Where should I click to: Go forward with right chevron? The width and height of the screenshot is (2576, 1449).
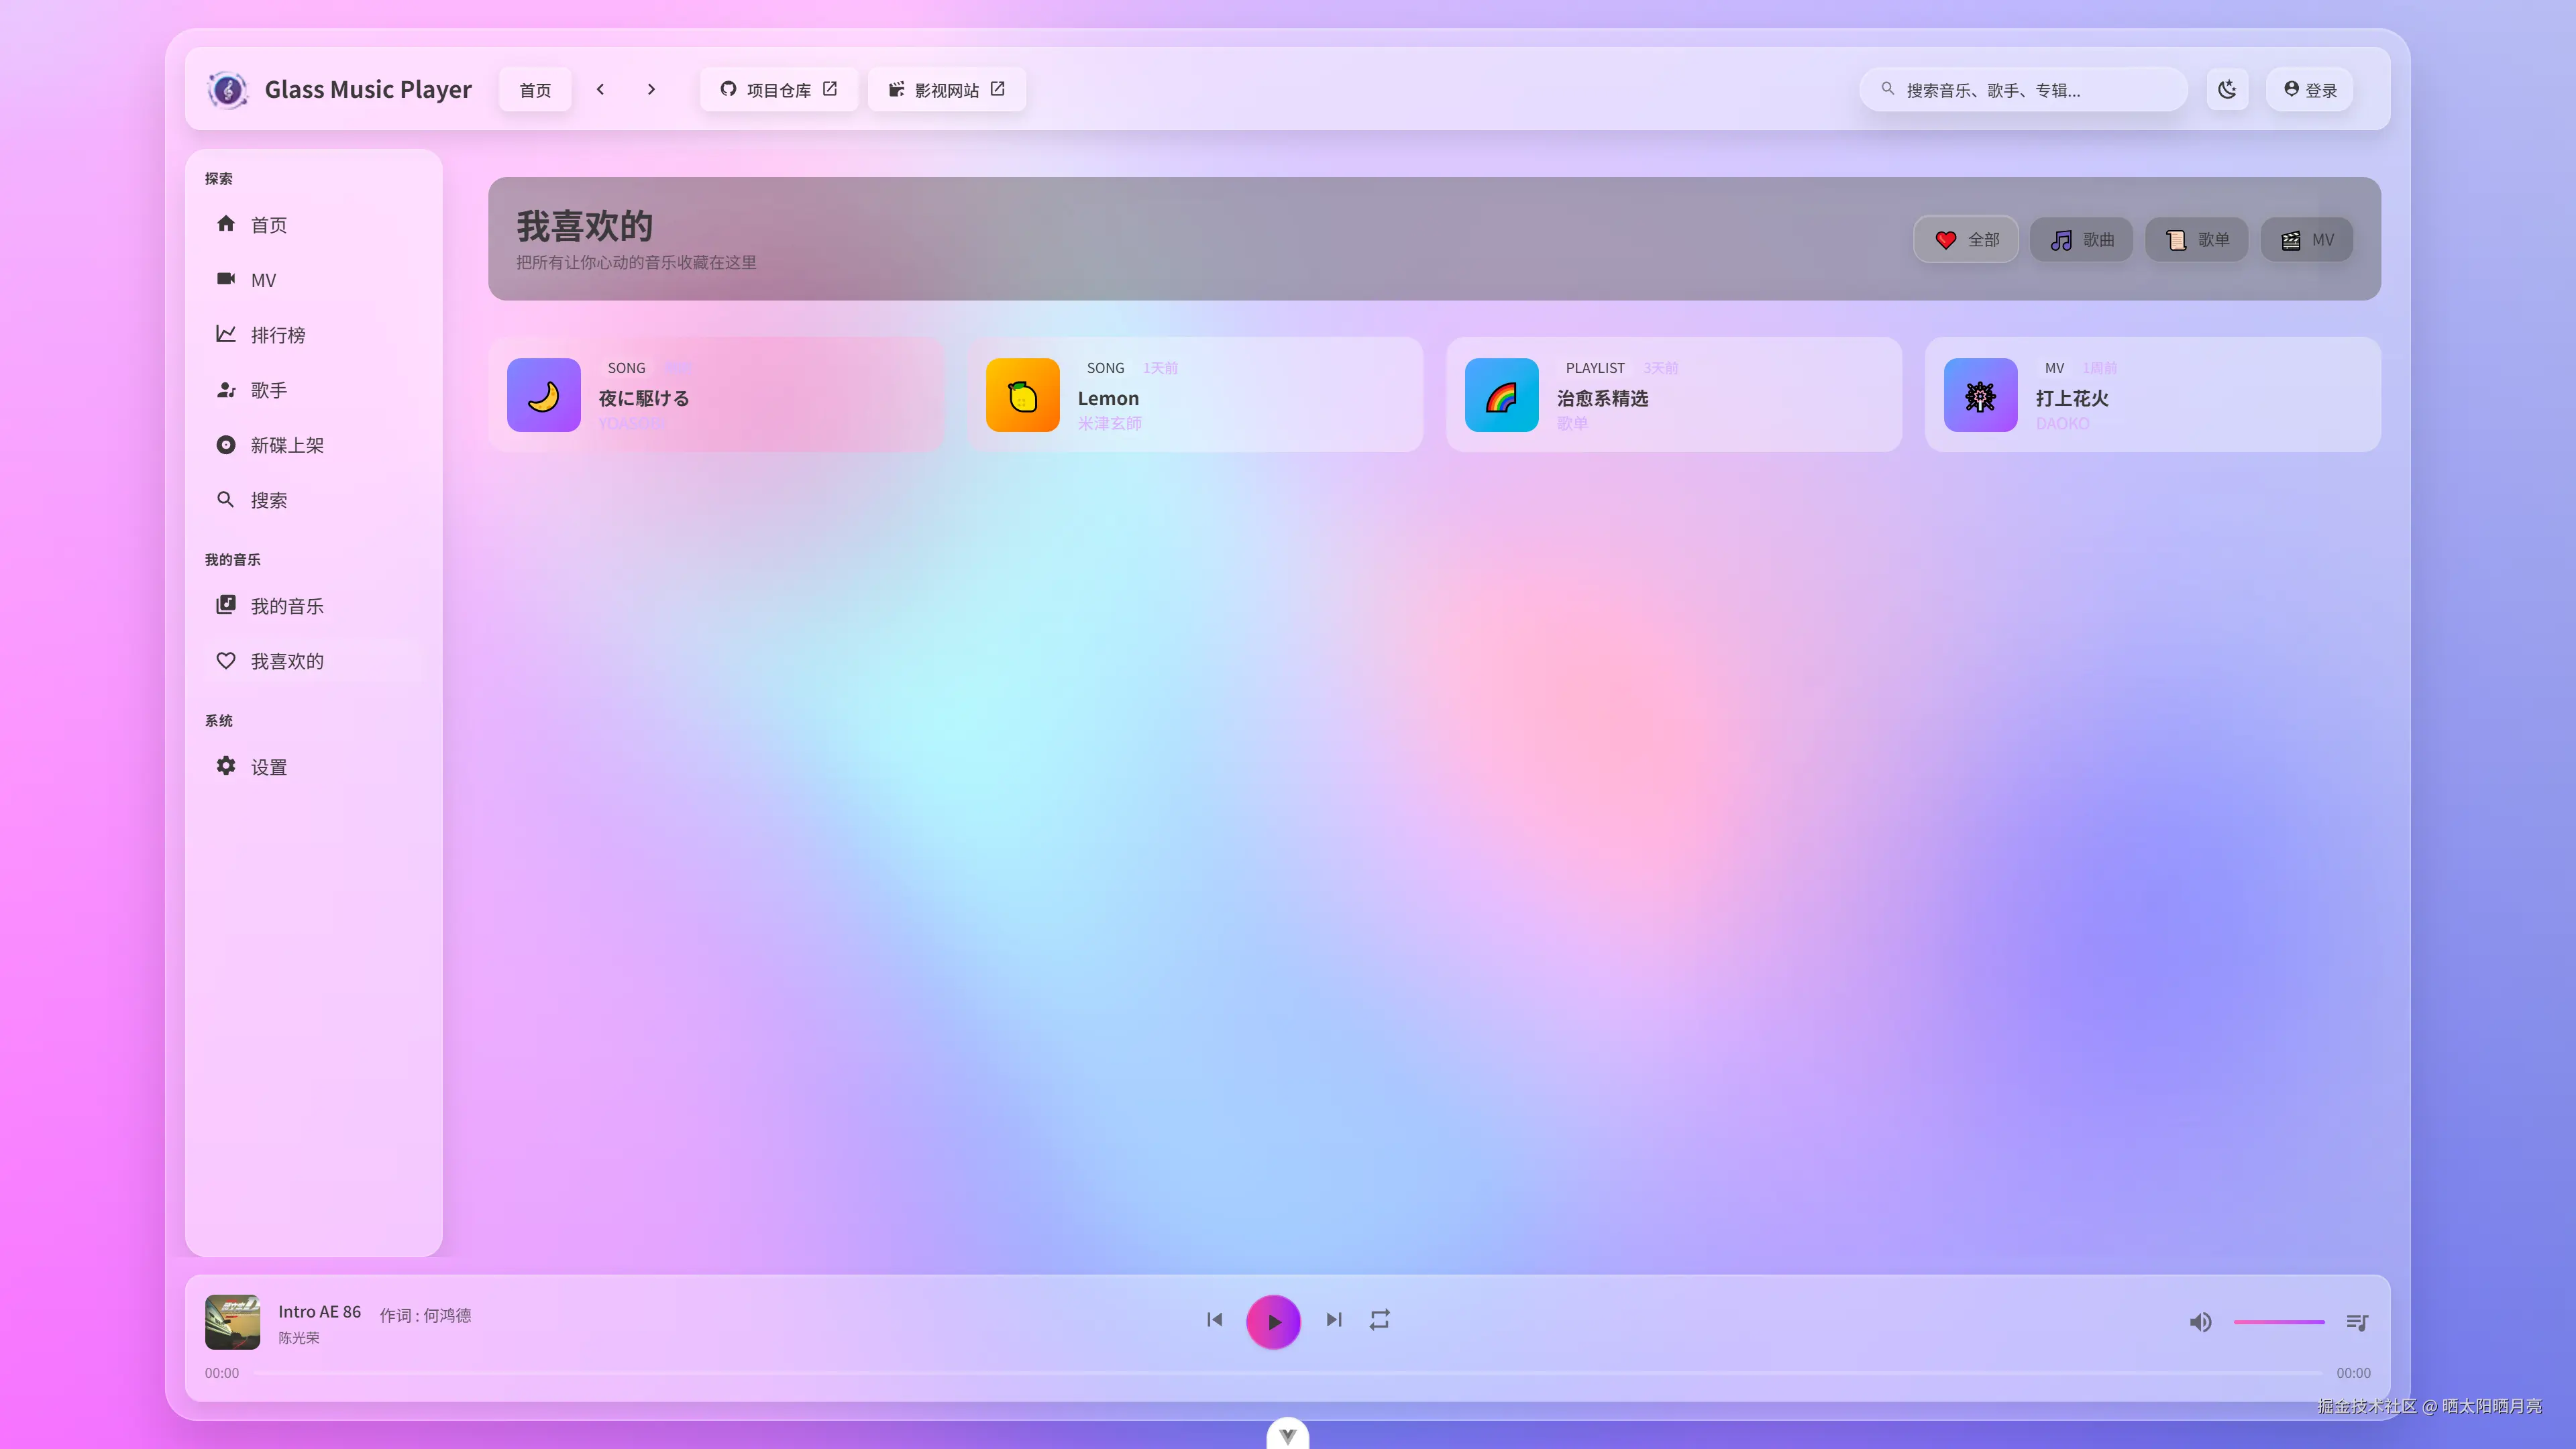pyautogui.click(x=651, y=90)
